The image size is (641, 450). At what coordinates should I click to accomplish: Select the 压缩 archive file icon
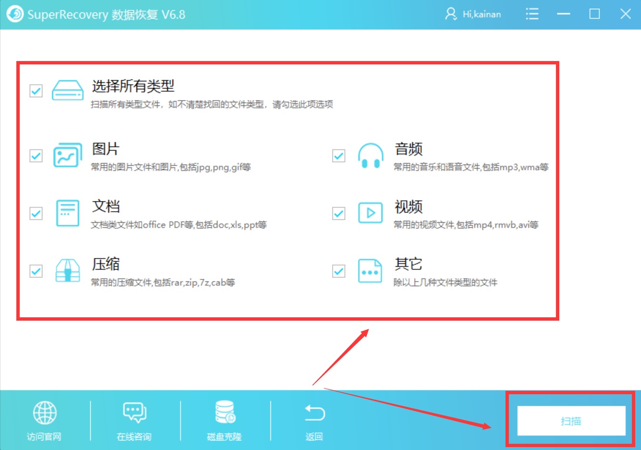(67, 271)
